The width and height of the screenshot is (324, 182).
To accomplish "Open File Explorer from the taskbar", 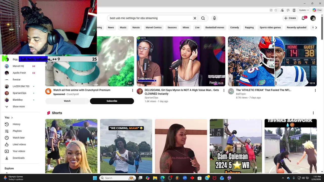I will pos(155,178).
